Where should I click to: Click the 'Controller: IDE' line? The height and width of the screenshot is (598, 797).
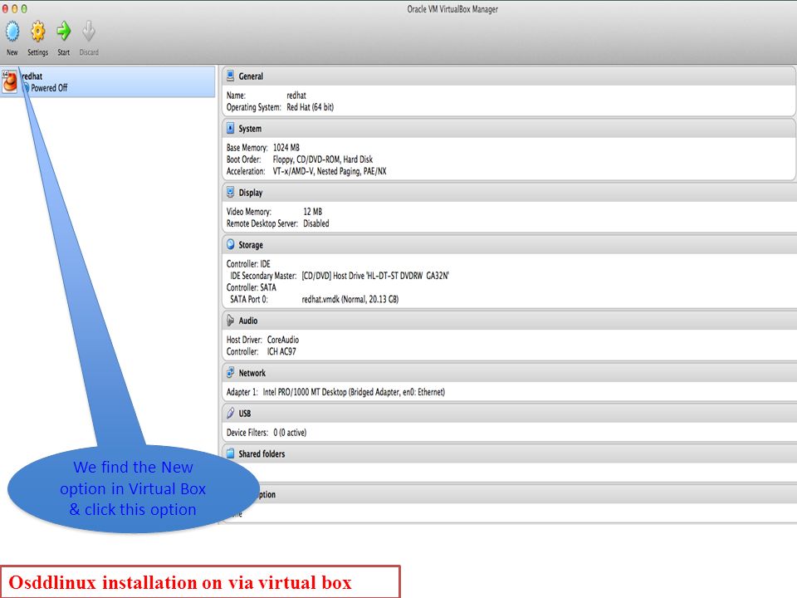(248, 264)
